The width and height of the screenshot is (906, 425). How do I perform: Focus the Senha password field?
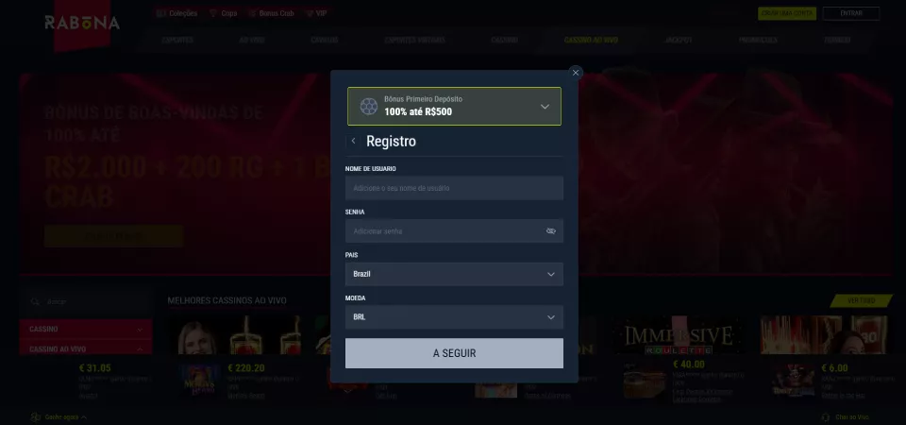(454, 231)
